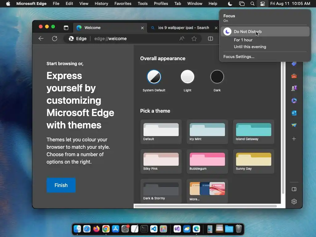Open Microsoft Edge from the dock
Screen dimensions: 316x237
point(196,229)
